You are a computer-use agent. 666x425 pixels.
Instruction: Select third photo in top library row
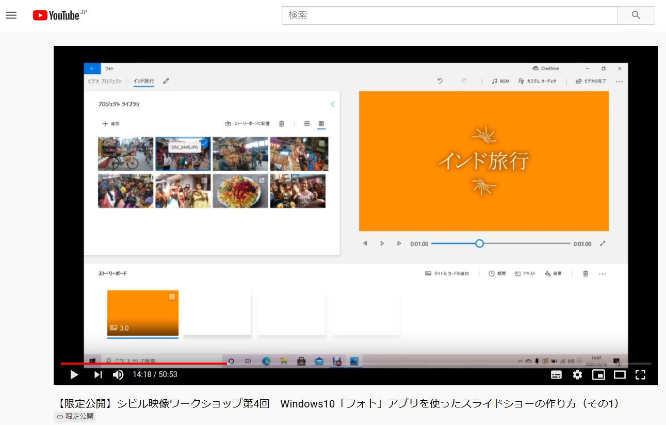tap(240, 154)
